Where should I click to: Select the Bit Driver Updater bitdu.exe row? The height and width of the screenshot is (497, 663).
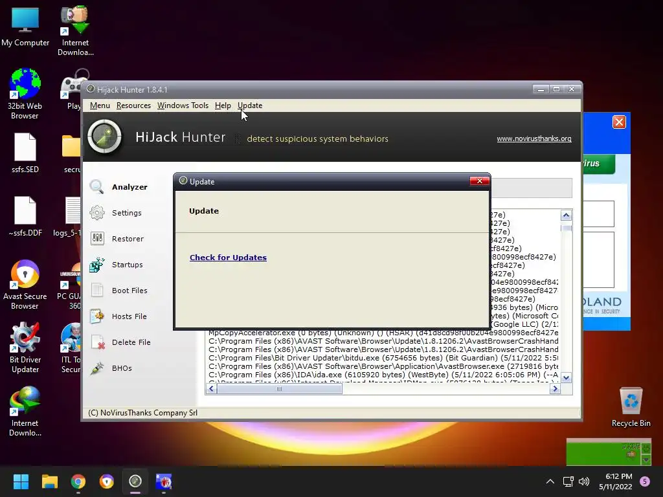[383, 358]
